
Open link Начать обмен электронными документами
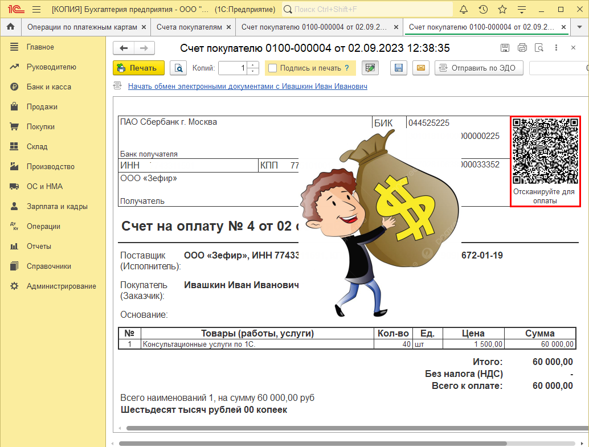pos(248,86)
